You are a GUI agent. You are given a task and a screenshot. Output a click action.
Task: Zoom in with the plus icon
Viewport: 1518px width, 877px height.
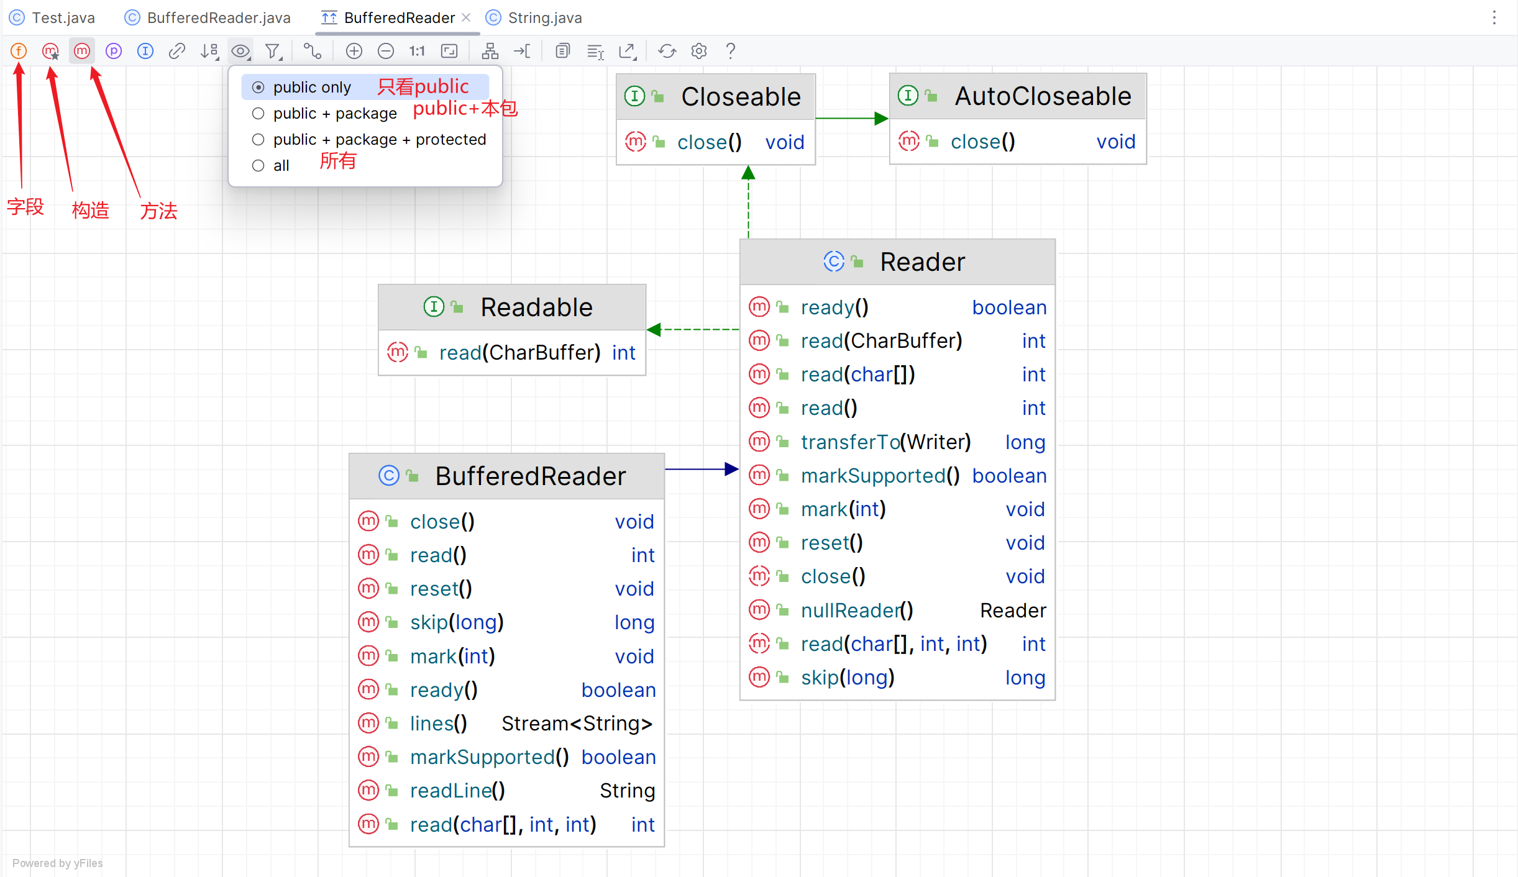pyautogui.click(x=354, y=51)
